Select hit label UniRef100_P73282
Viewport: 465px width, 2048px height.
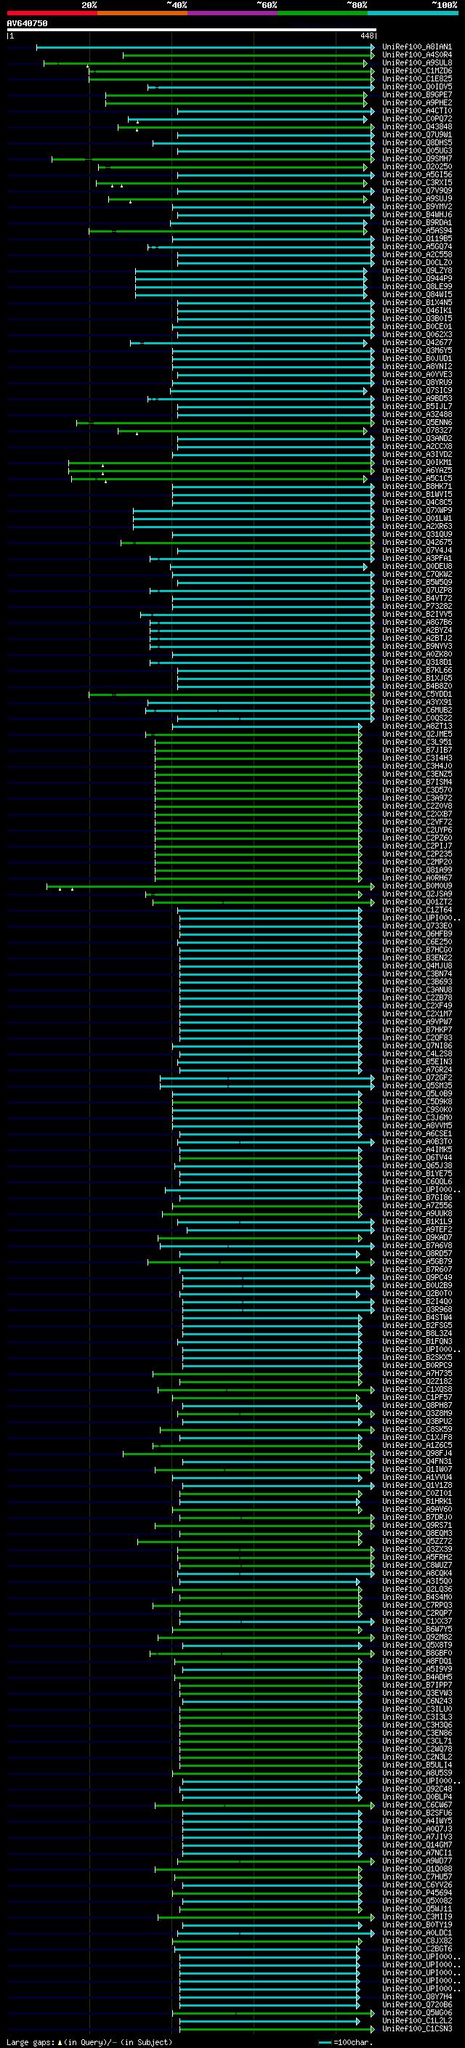tap(417, 606)
